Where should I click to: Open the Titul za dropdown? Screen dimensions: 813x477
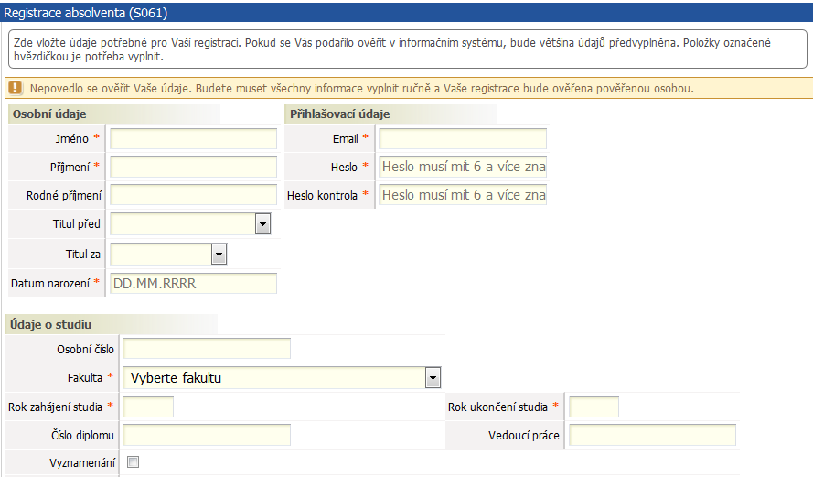[168, 255]
